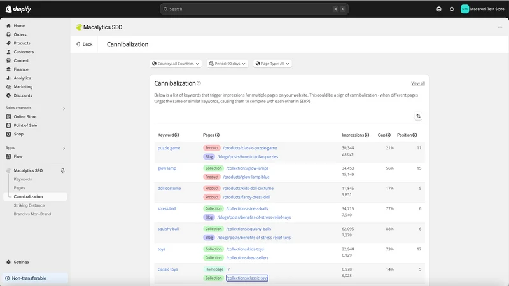
Task: Open the Sidekick icon beside the bell
Action: [x=439, y=9]
